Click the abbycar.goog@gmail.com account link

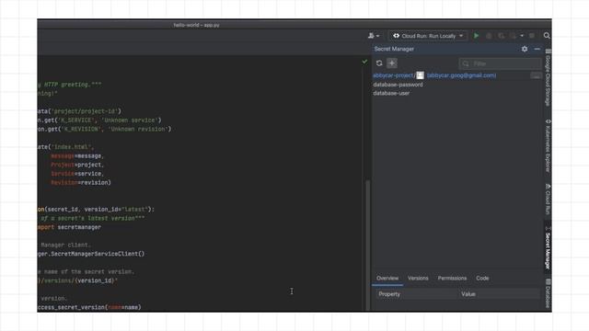coord(461,75)
